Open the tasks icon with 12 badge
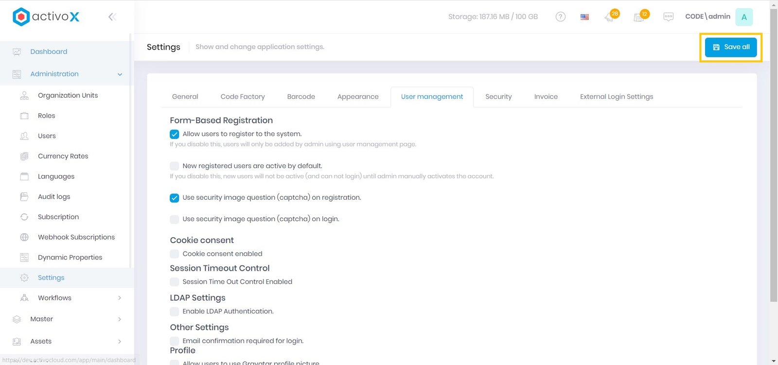The height and width of the screenshot is (365, 778). coord(639,17)
